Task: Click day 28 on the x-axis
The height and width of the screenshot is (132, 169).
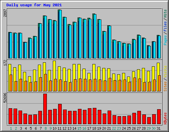Action: click(x=144, y=128)
